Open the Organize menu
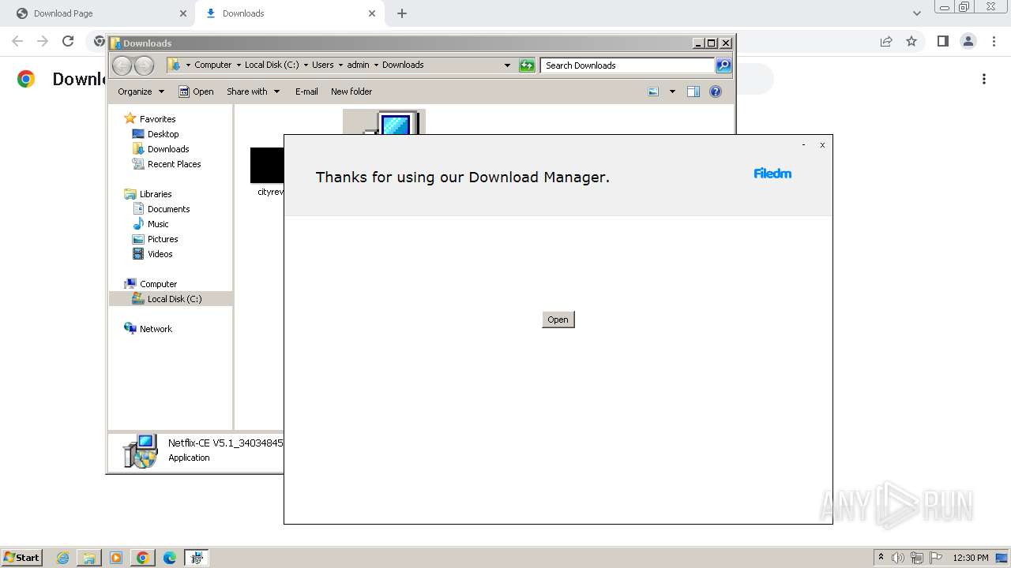Screen dimensions: 1011x568 pyautogui.click(x=141, y=92)
